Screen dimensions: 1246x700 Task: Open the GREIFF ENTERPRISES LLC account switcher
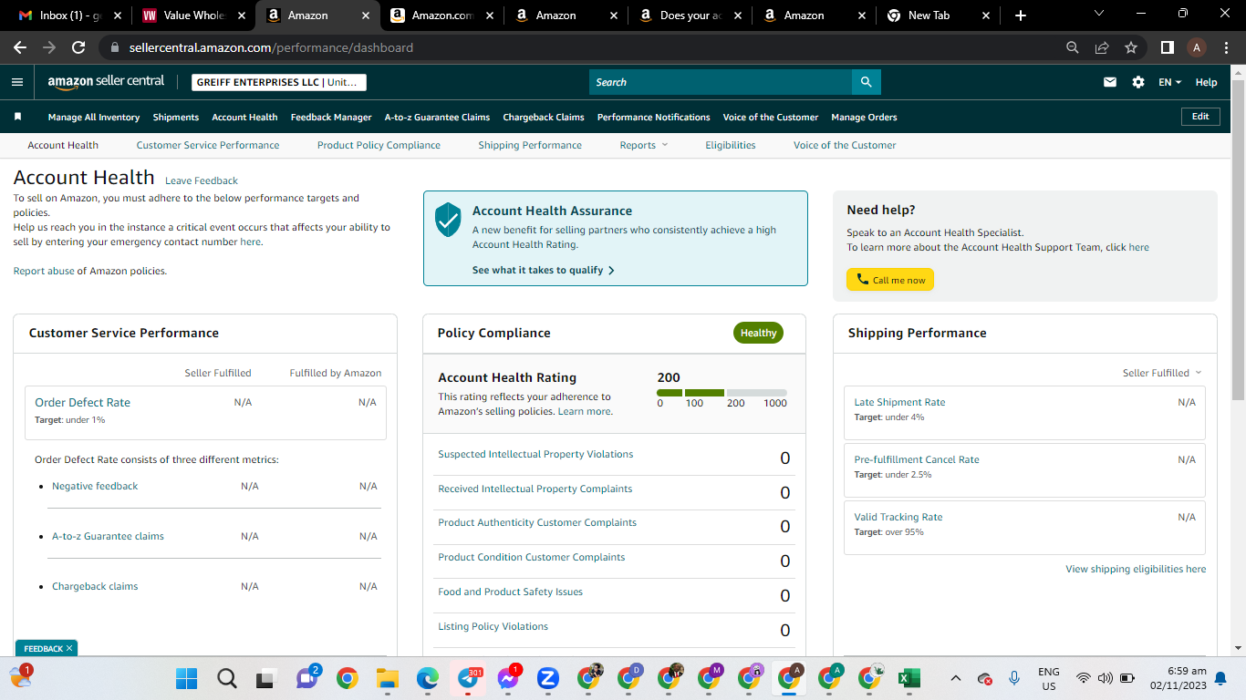[x=279, y=82]
